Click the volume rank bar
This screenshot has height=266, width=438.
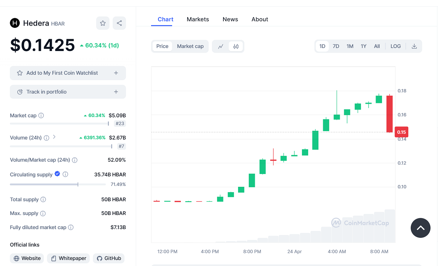61,146
